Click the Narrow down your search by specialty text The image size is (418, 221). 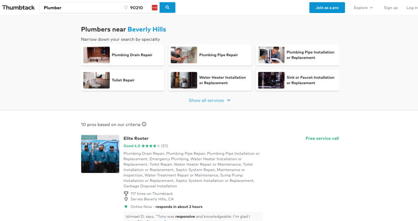tap(120, 39)
